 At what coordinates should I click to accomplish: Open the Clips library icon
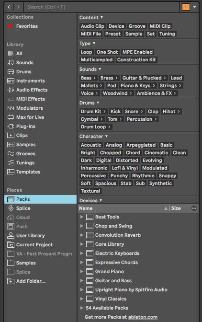click(x=11, y=135)
